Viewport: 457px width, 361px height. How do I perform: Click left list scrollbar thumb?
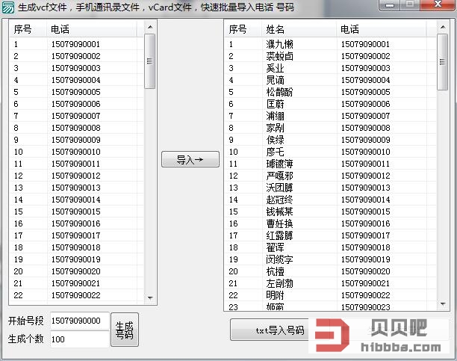point(150,61)
